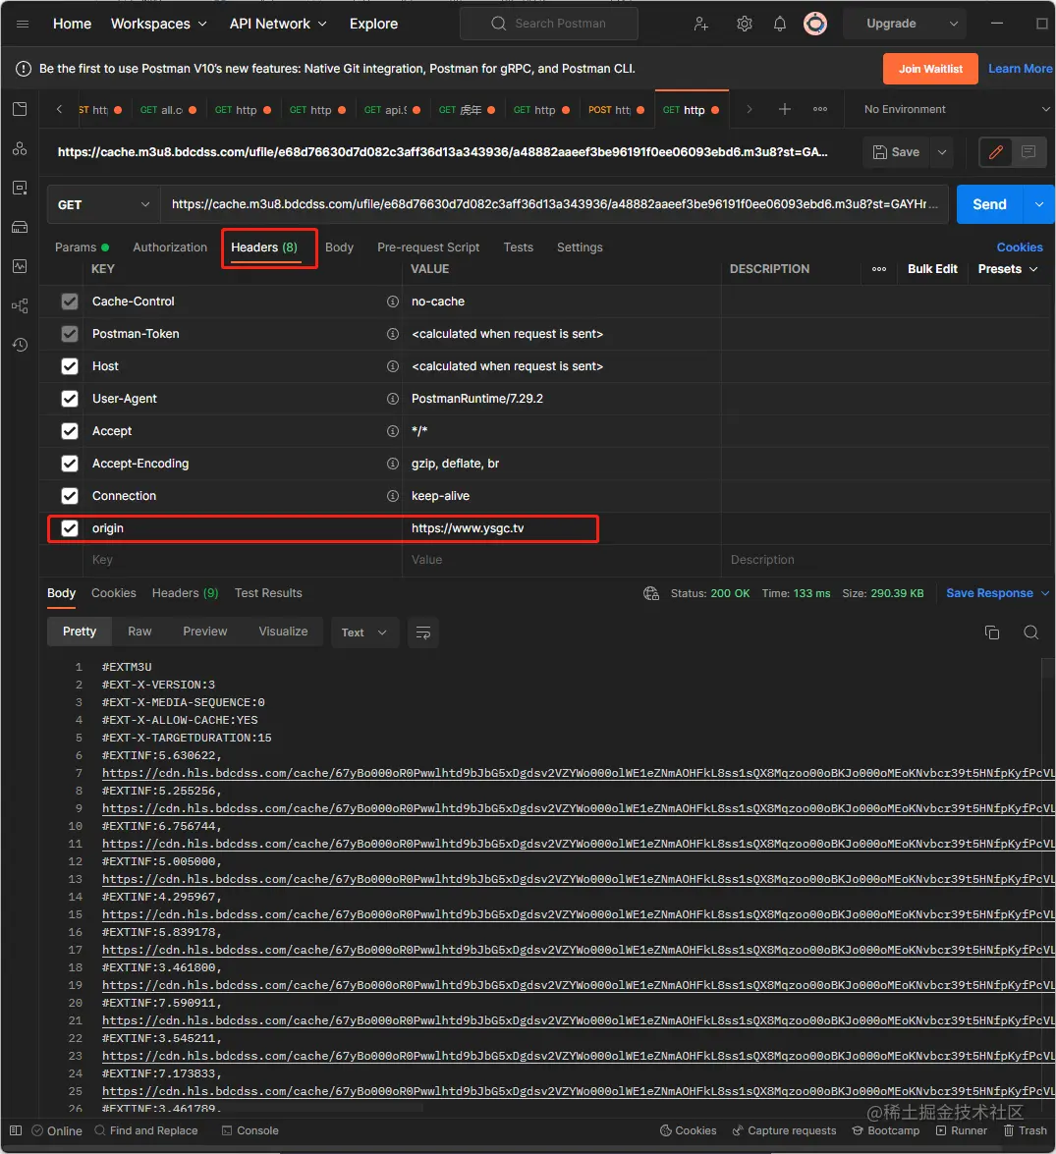Viewport: 1056px width, 1154px height.
Task: Toggle the line wrap icon
Action: click(x=423, y=632)
